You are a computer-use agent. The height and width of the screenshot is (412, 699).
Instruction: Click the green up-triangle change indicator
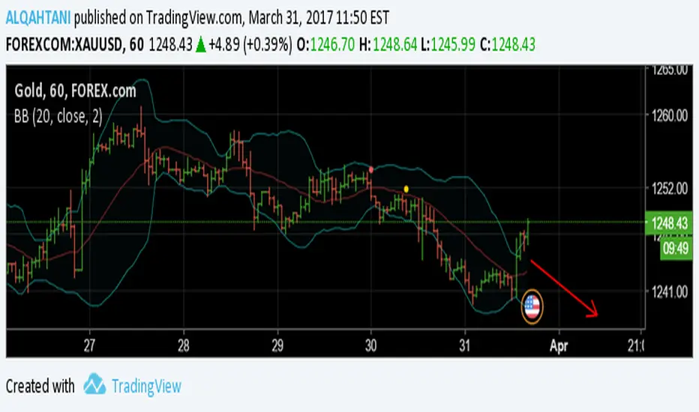tap(200, 45)
